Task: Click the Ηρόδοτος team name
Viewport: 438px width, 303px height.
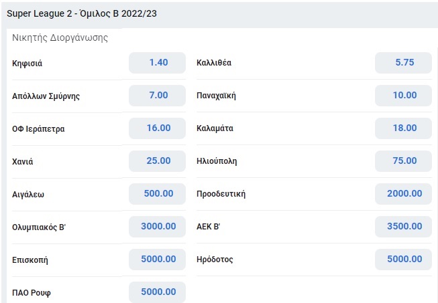Action: coord(215,260)
